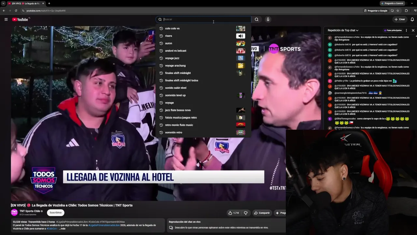Expand the tab search dropdown
The height and width of the screenshot is (235, 417).
tap(3, 3)
